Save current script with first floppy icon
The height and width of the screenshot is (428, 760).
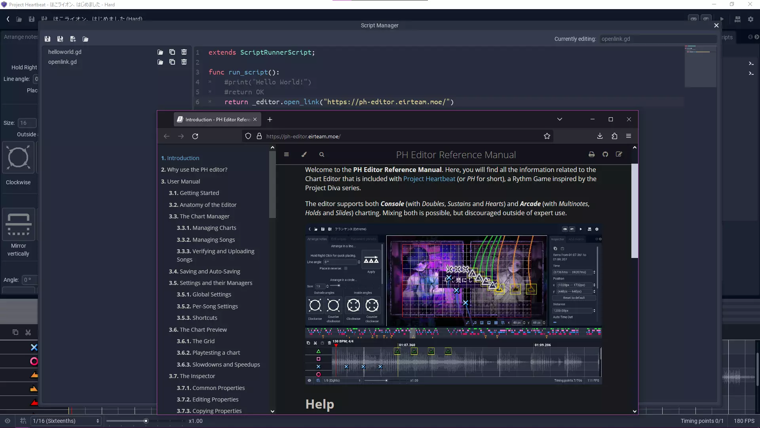click(47, 39)
